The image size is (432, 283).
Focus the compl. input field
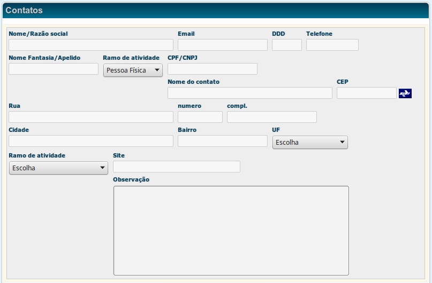(x=271, y=117)
